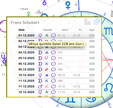This screenshot has width=113, height=108.
Task: Click blue sextile asterisk in 10.12.2025 row
Action: pyautogui.click(x=47, y=75)
